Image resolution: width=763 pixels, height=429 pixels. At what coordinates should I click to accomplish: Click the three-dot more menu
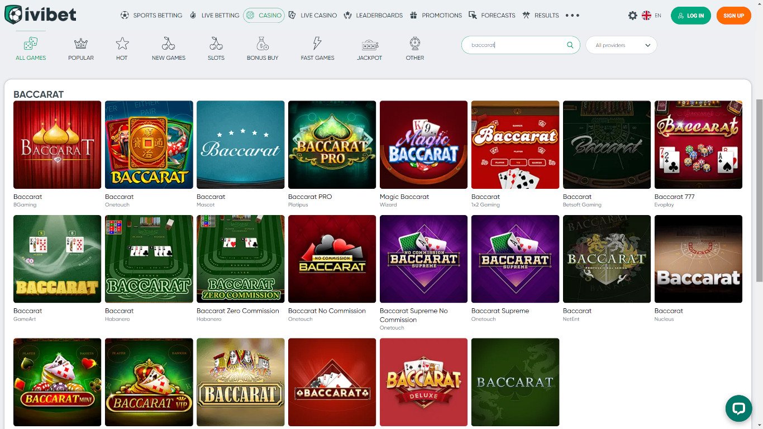(572, 15)
